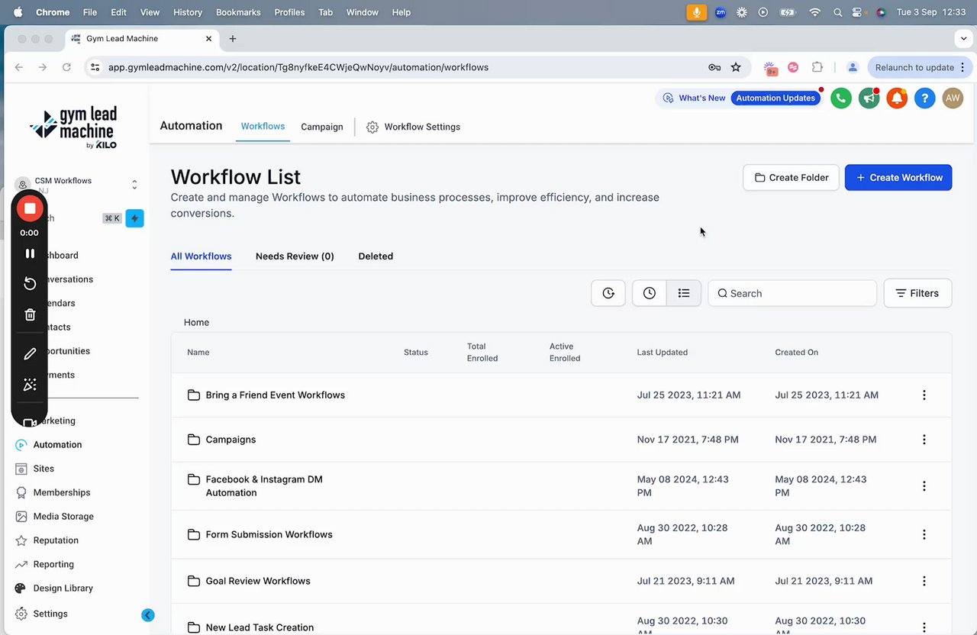This screenshot has width=977, height=635.
Task: Open the Campaign tab
Action: point(322,127)
